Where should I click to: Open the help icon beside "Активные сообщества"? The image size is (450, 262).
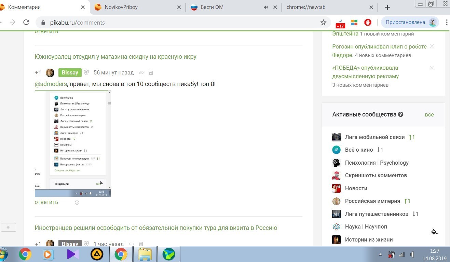[401, 114]
